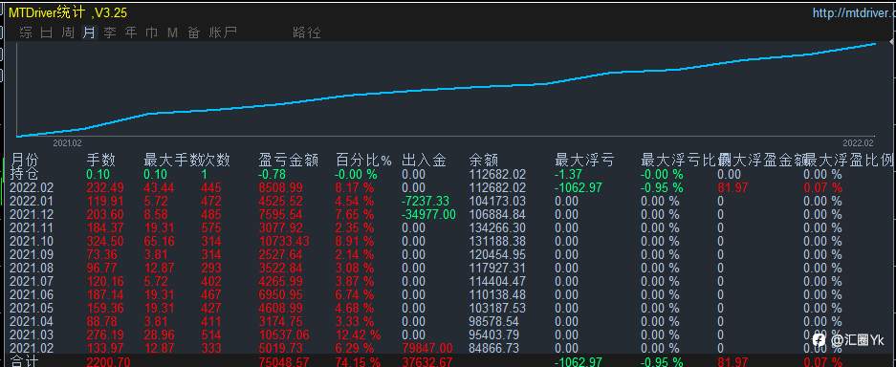896x367 pixels.
Task: Click the 手数 column header
Action: (x=101, y=161)
